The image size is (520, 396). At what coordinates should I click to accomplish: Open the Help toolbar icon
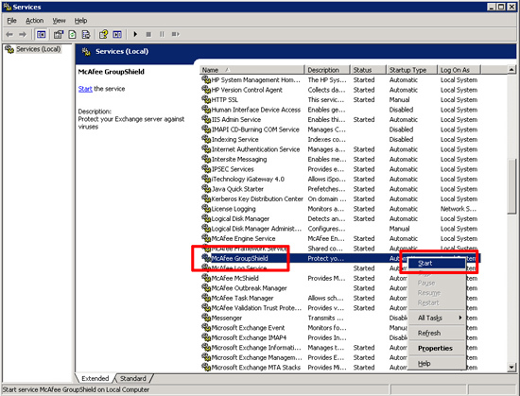click(x=103, y=34)
